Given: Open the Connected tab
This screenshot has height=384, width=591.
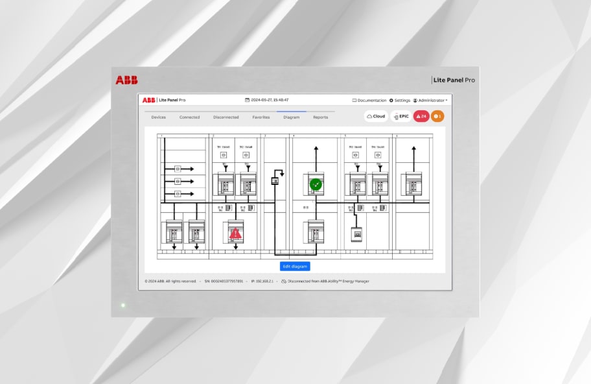Looking at the screenshot, I should click(x=189, y=117).
